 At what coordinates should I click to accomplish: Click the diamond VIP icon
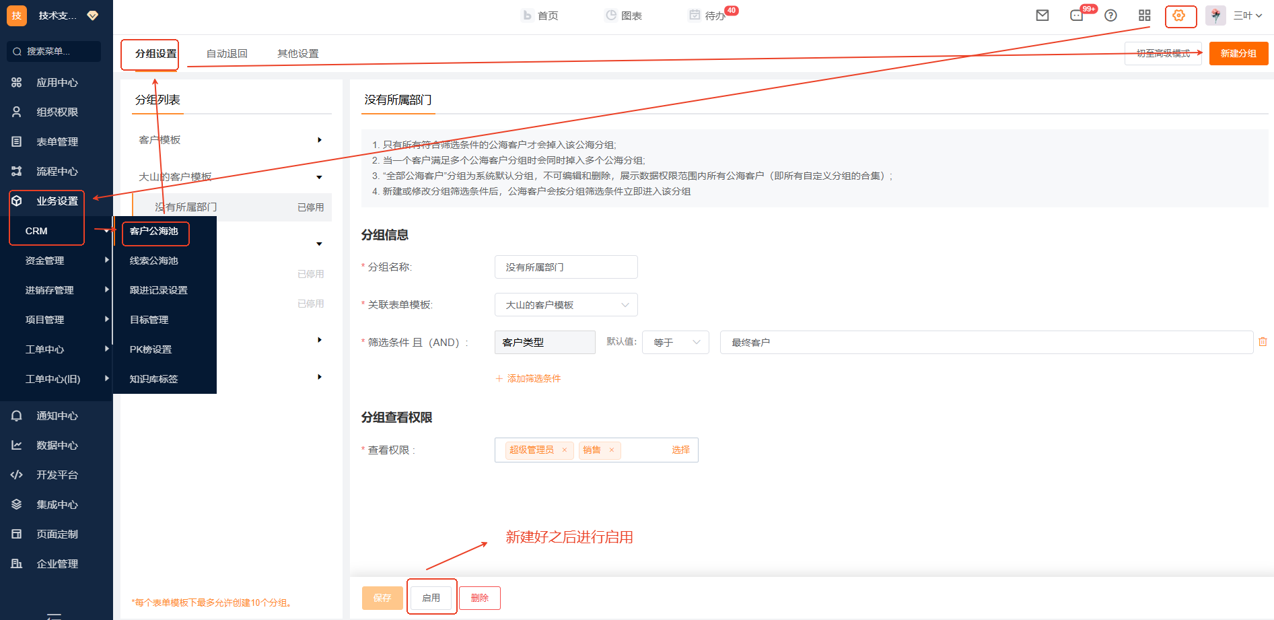pyautogui.click(x=93, y=15)
